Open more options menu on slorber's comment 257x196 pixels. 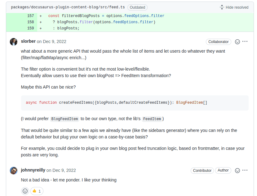245,41
